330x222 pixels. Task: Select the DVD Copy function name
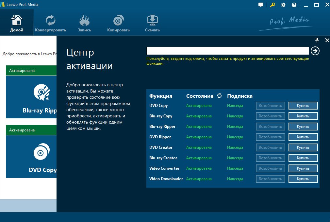tap(158, 106)
